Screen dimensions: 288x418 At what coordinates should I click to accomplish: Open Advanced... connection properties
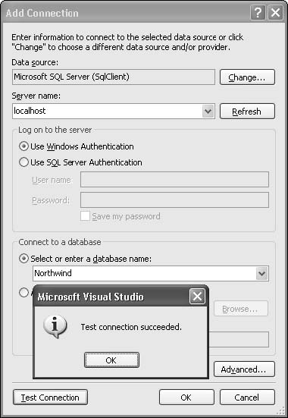(244, 369)
